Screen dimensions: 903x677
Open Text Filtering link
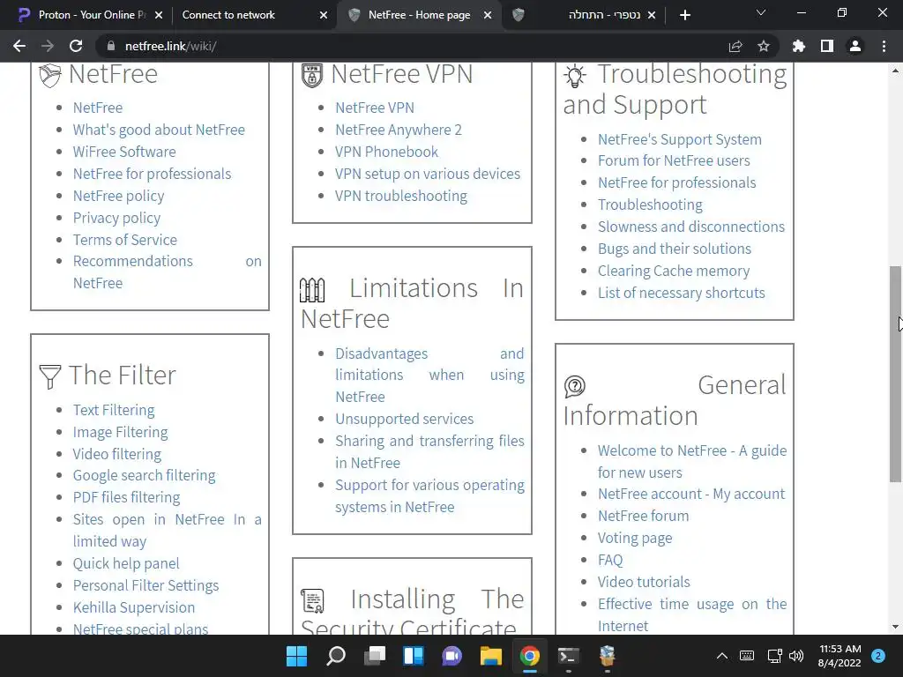click(114, 410)
